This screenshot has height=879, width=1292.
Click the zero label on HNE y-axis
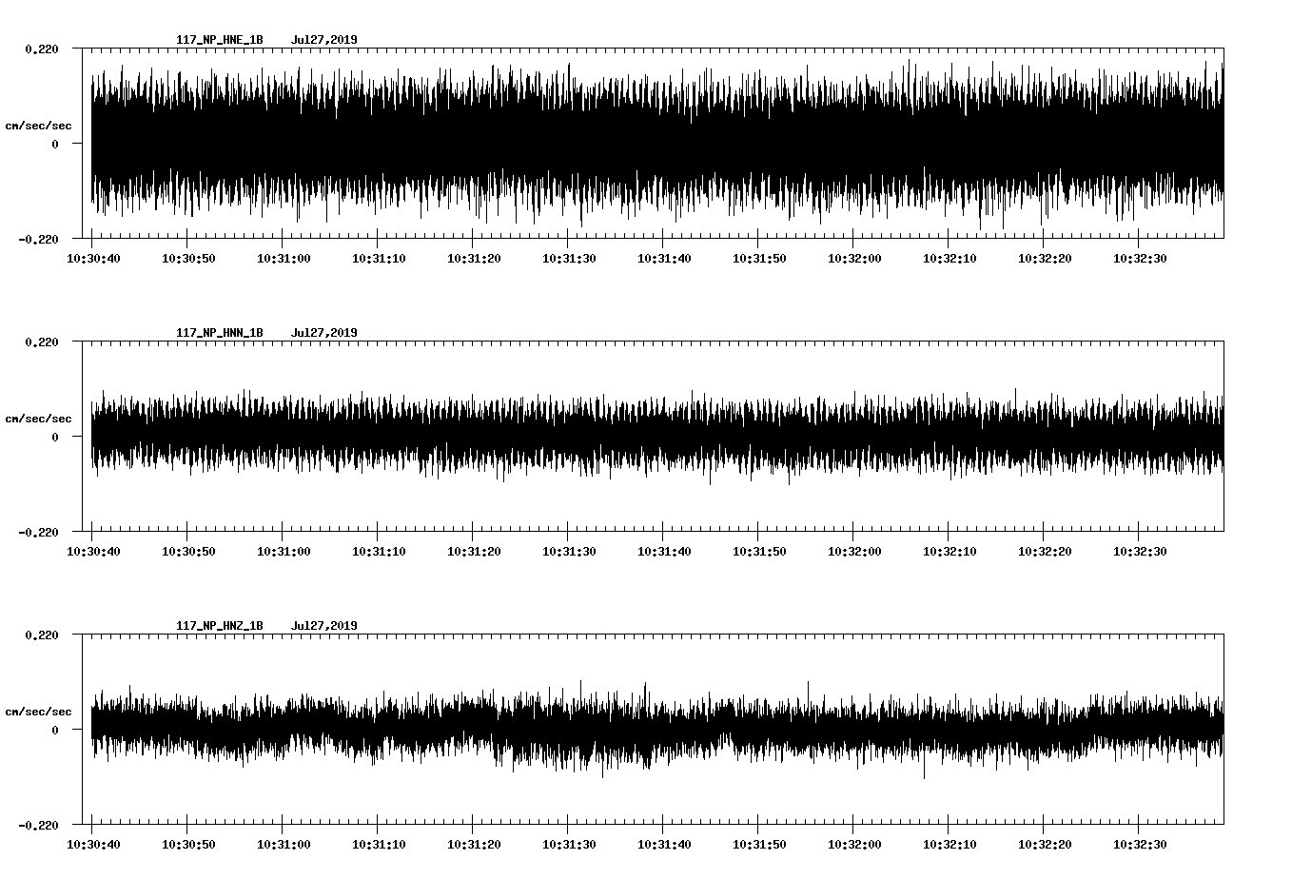click(x=55, y=144)
